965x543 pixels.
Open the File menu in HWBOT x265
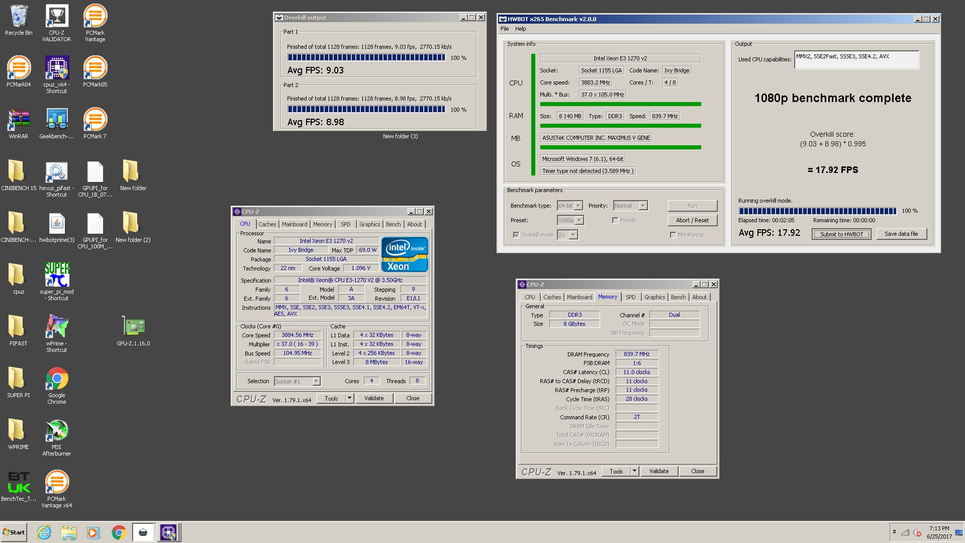[505, 29]
